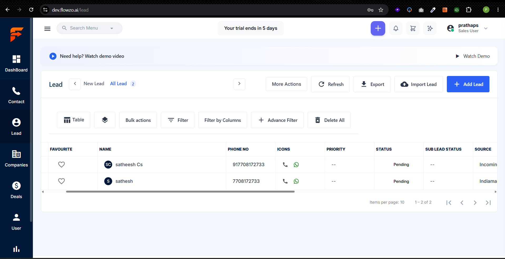Open DashBoard from the sidebar
Viewport: 505px width, 259px height.
pyautogui.click(x=16, y=64)
